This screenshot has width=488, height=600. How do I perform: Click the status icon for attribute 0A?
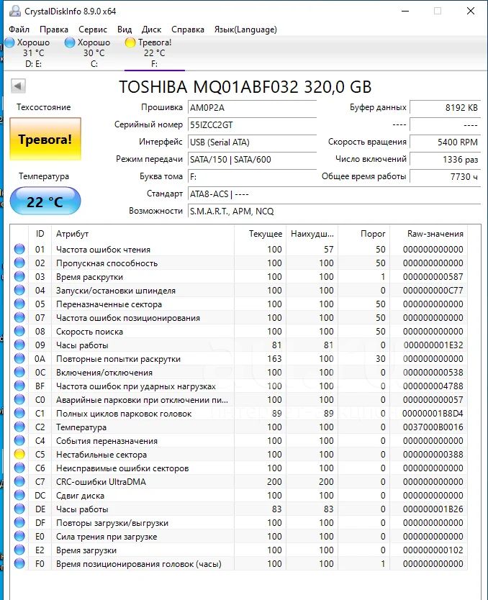19,358
